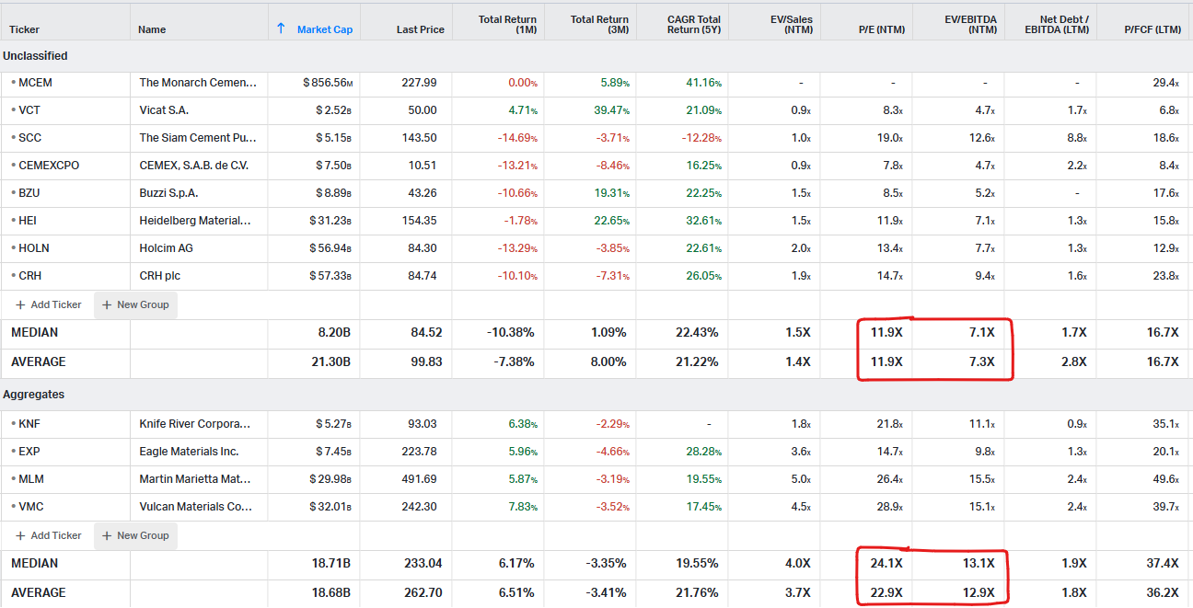Open the CEMEXCPO ticker row

(x=49, y=166)
